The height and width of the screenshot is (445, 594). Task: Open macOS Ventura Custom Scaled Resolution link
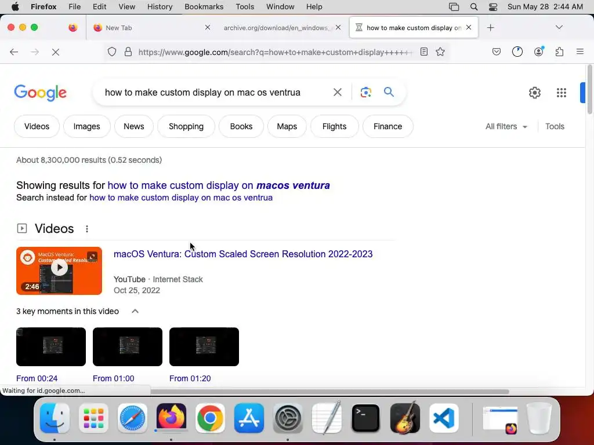point(243,254)
